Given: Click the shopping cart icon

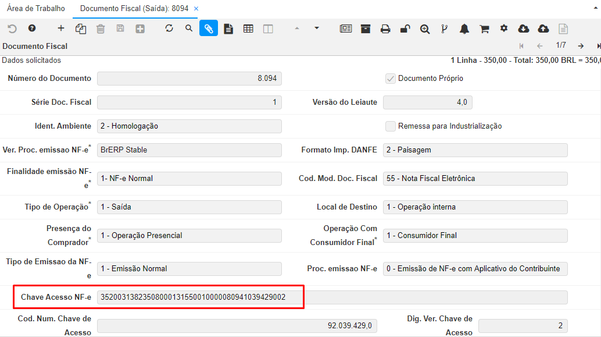Looking at the screenshot, I should pos(484,29).
